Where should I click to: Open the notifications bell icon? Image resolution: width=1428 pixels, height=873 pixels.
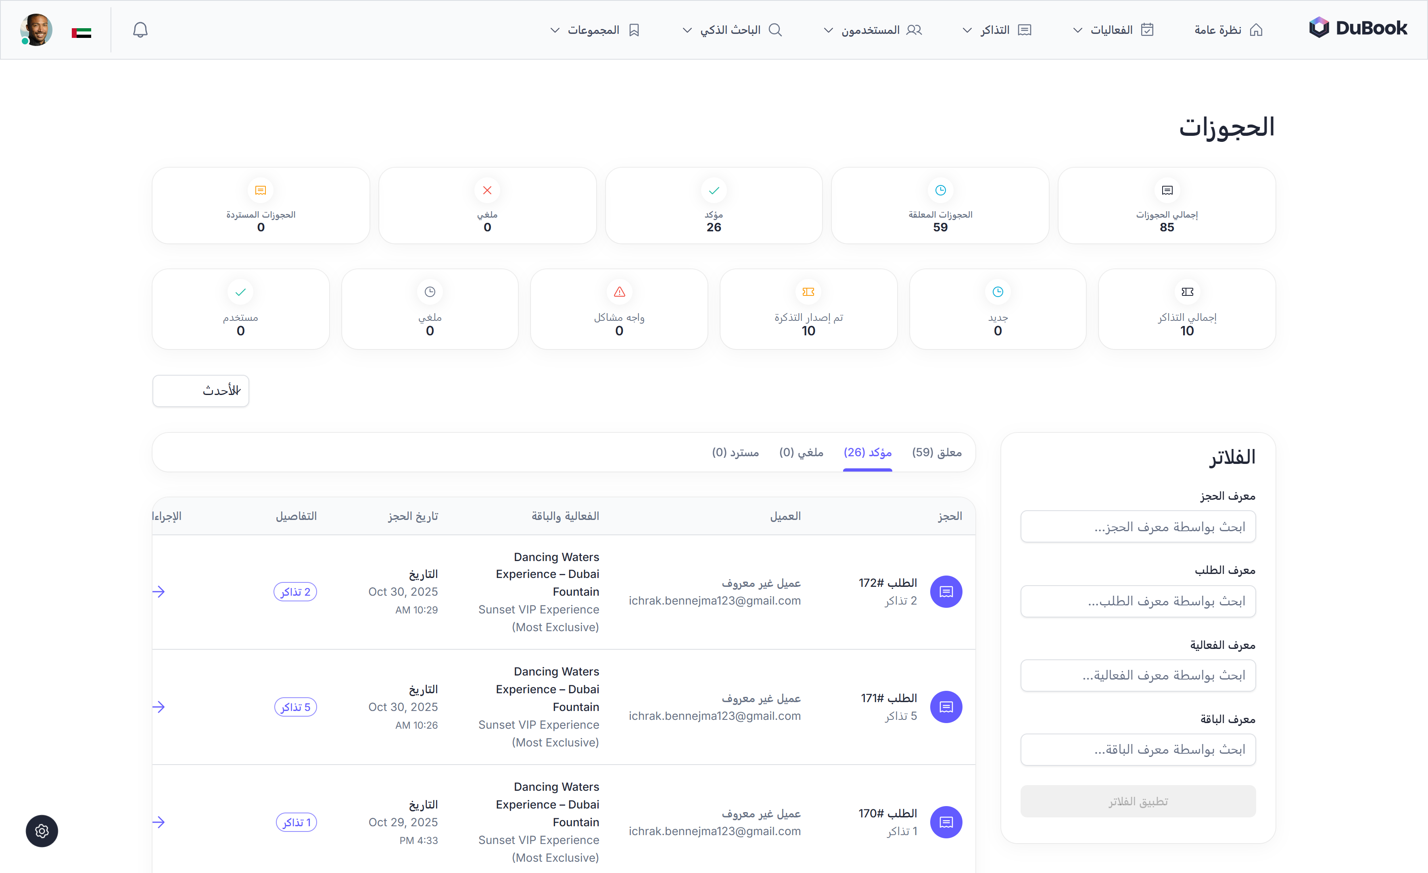pos(140,29)
